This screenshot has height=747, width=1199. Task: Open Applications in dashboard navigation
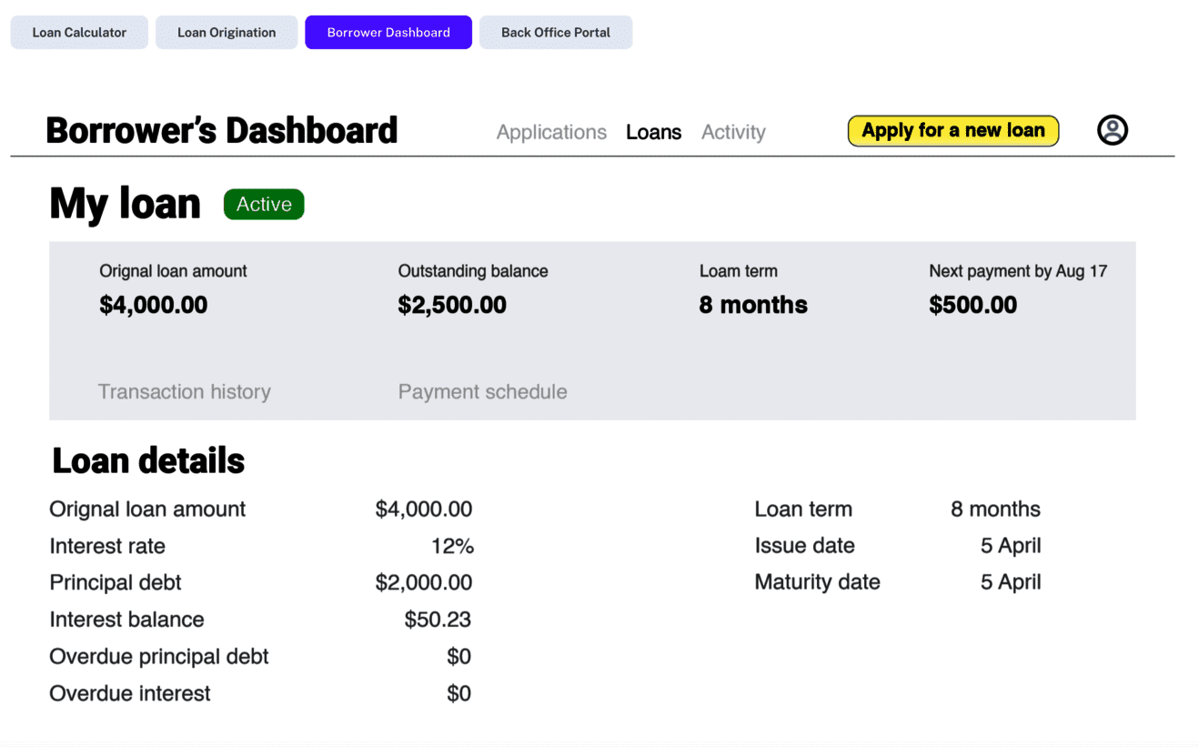(x=551, y=132)
